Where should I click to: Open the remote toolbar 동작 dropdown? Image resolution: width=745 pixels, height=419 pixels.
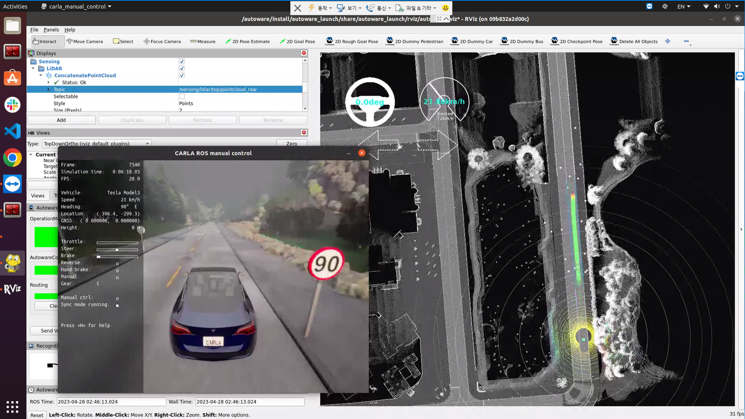pyautogui.click(x=321, y=8)
